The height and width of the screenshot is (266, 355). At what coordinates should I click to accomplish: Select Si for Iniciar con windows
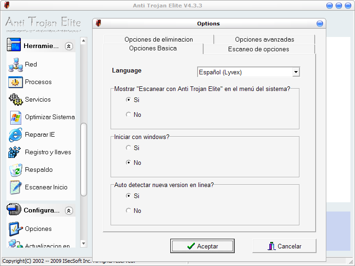[129, 148]
